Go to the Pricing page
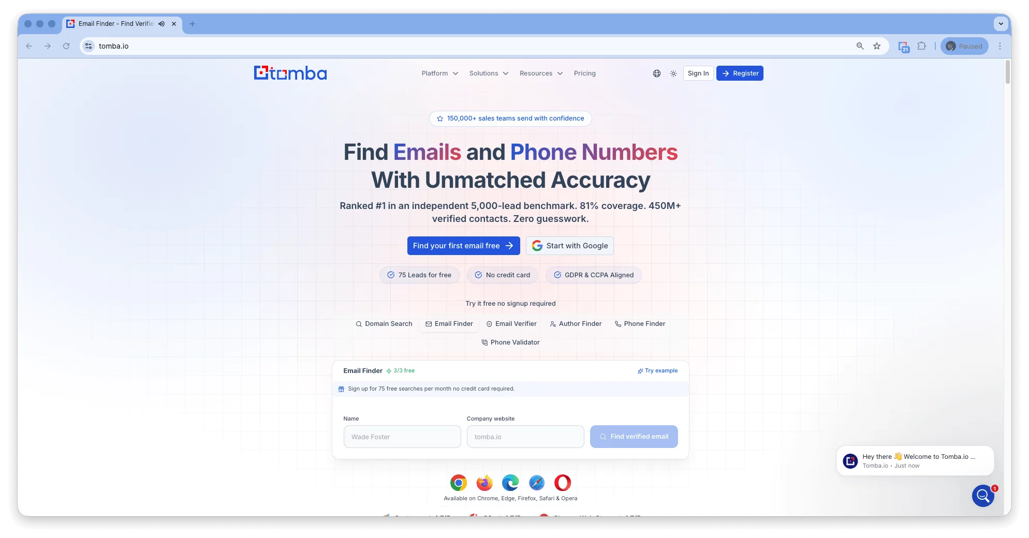Image resolution: width=1029 pixels, height=538 pixels. (584, 73)
